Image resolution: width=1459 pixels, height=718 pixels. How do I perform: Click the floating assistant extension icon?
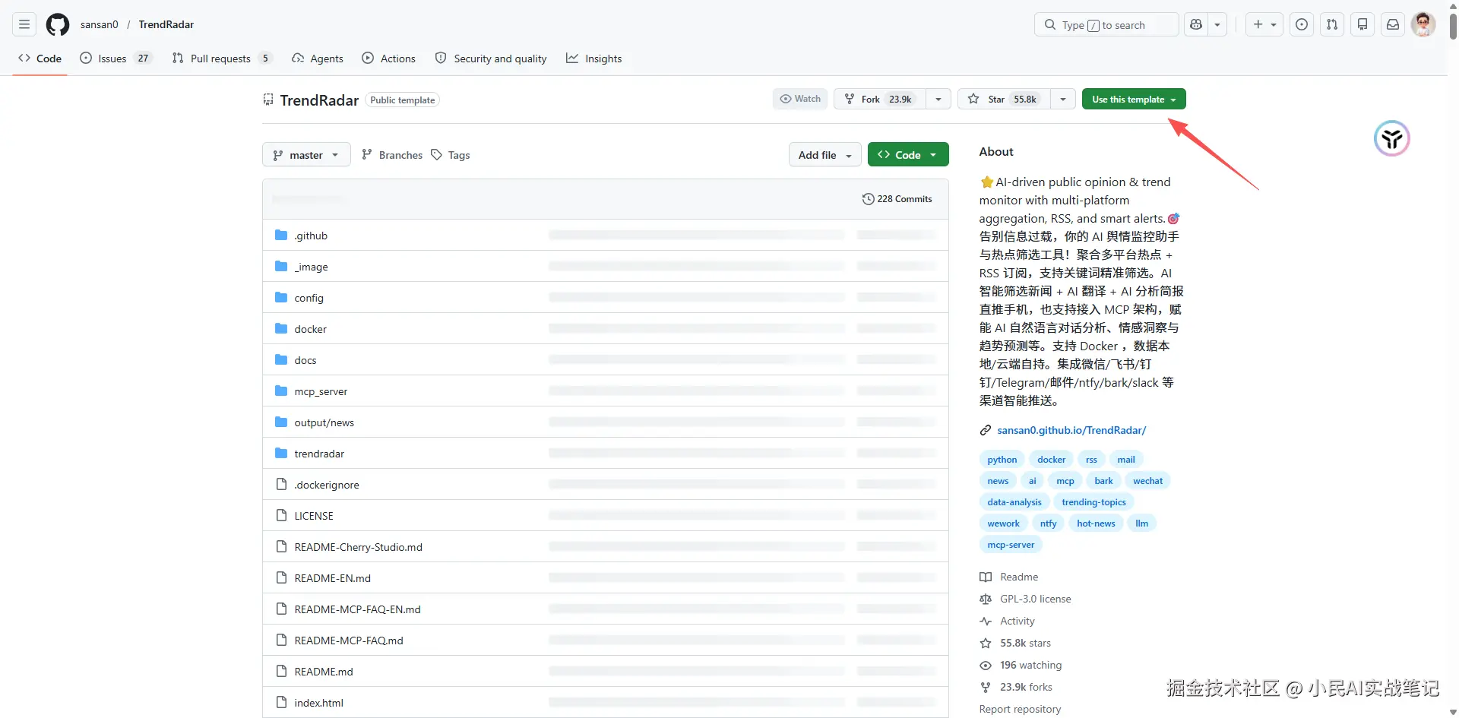point(1391,139)
